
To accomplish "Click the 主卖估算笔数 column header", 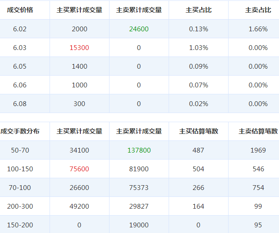I will tap(258, 131).
